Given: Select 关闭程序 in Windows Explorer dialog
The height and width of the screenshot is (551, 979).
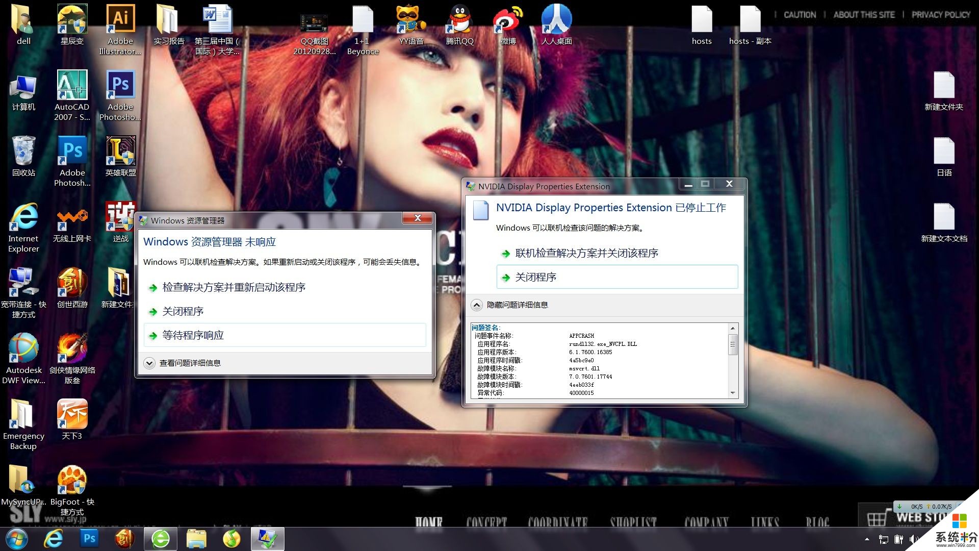Looking at the screenshot, I should [183, 310].
